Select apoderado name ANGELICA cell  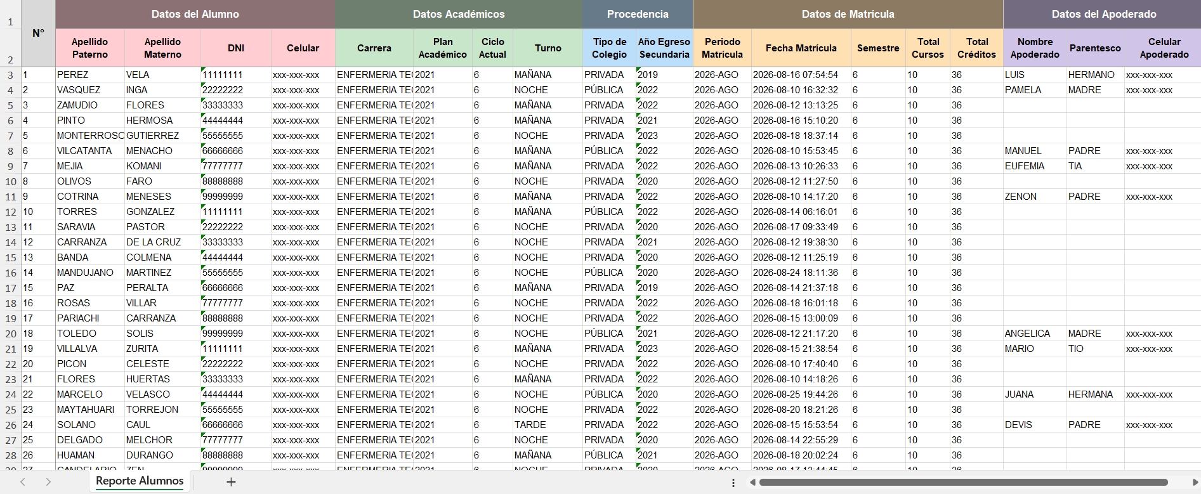point(1035,334)
